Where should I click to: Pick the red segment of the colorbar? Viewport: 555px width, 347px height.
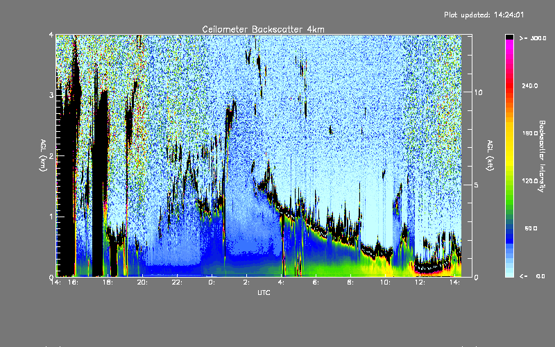point(509,85)
